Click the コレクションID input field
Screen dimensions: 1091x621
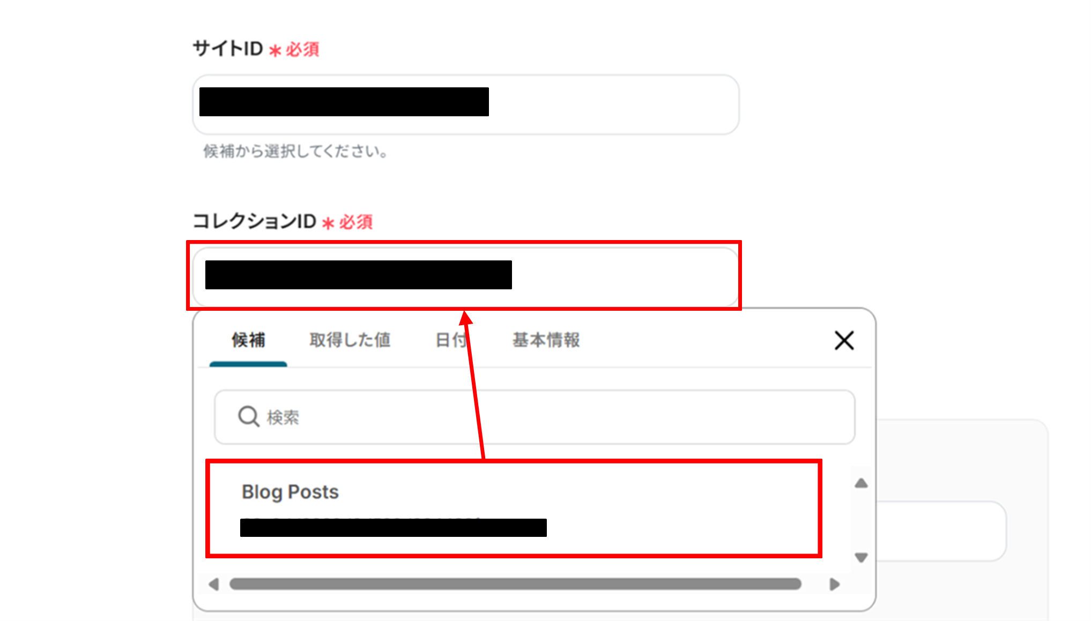pos(465,275)
